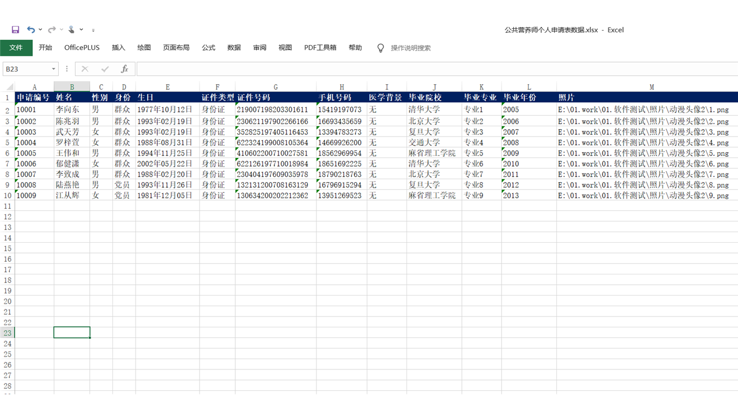Switch to the 公式 ribbon tab

208,48
